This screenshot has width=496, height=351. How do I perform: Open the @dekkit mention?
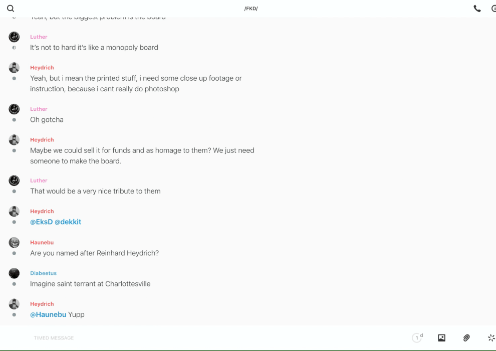pos(68,222)
